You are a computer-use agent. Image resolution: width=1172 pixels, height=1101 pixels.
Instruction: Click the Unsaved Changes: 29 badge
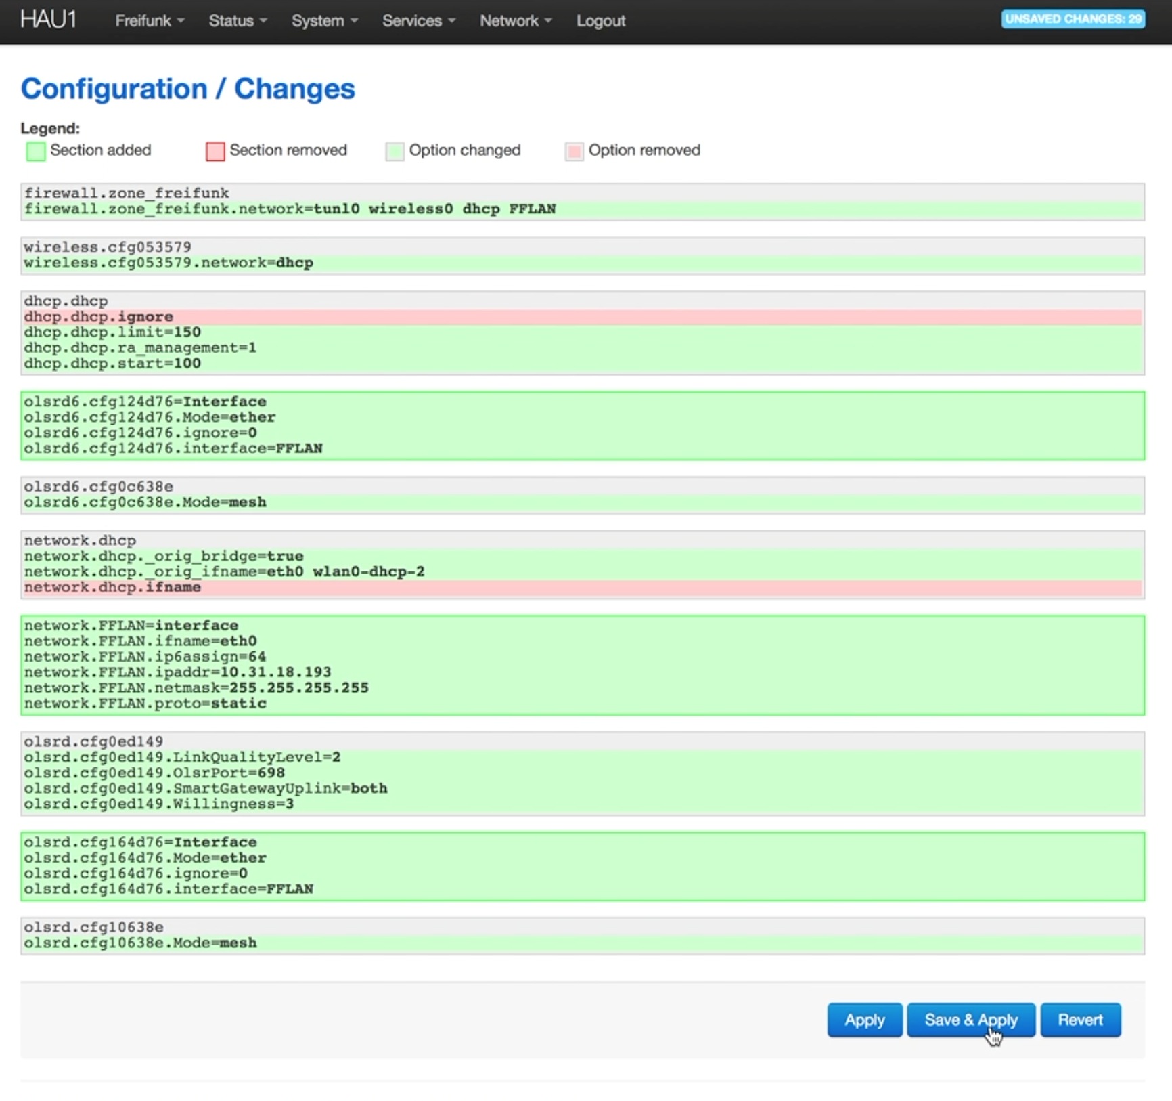(1073, 19)
